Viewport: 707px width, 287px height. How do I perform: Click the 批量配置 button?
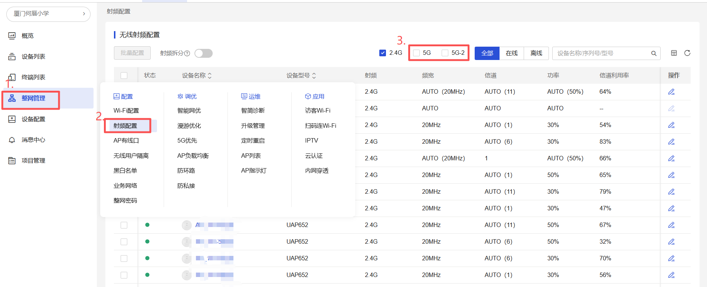132,53
